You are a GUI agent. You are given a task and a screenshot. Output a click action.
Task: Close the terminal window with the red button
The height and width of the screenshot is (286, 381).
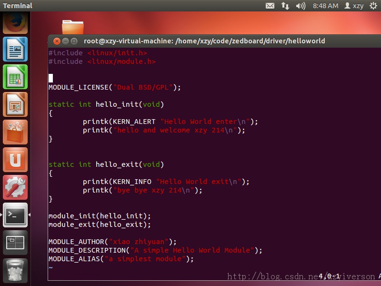pos(57,41)
